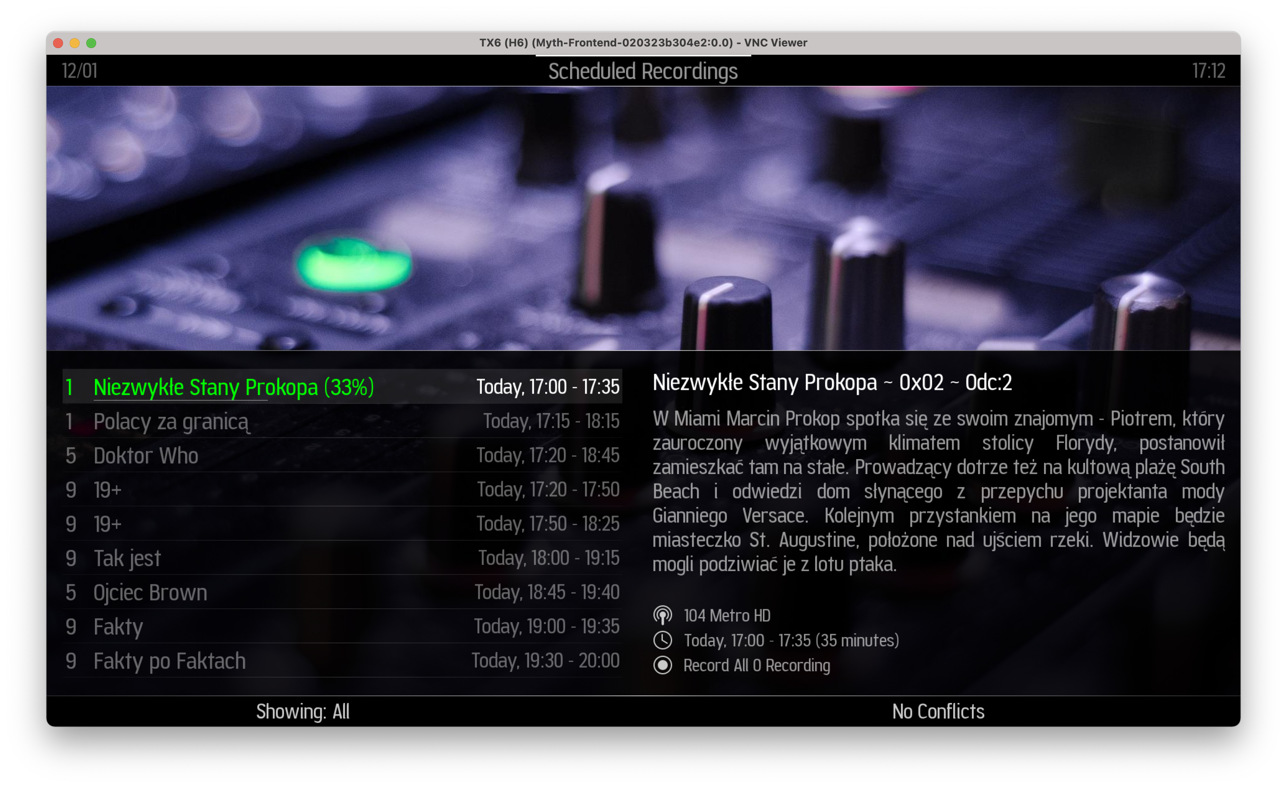Toggle the Record All rule for the selected show

pyautogui.click(x=756, y=666)
